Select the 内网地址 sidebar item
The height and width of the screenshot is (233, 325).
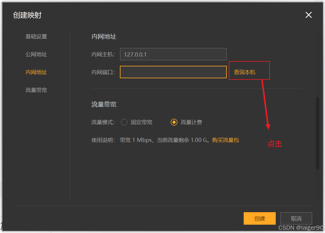[x=36, y=72]
